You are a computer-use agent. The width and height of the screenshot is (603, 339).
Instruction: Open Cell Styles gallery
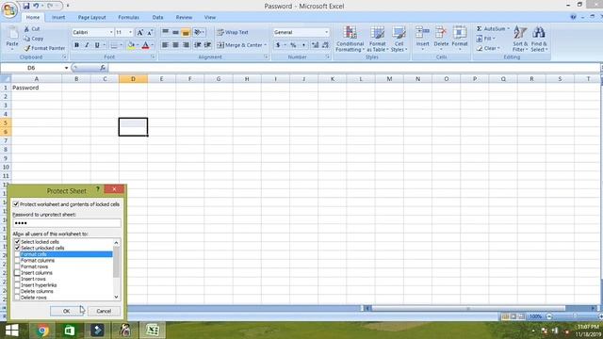(399, 39)
